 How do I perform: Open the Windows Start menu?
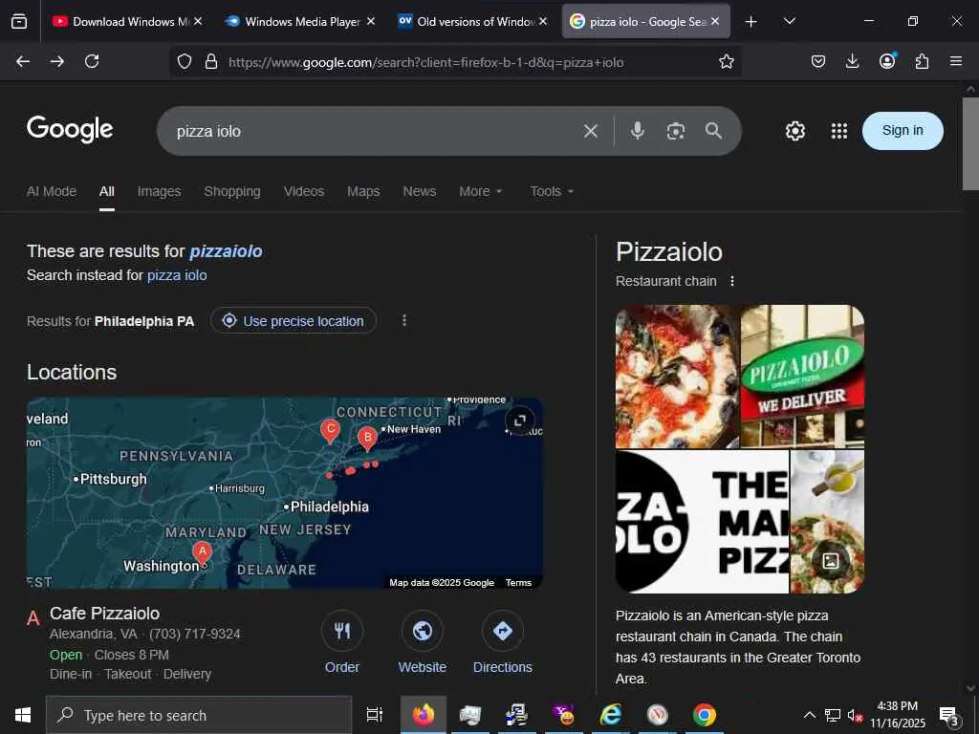click(x=23, y=715)
